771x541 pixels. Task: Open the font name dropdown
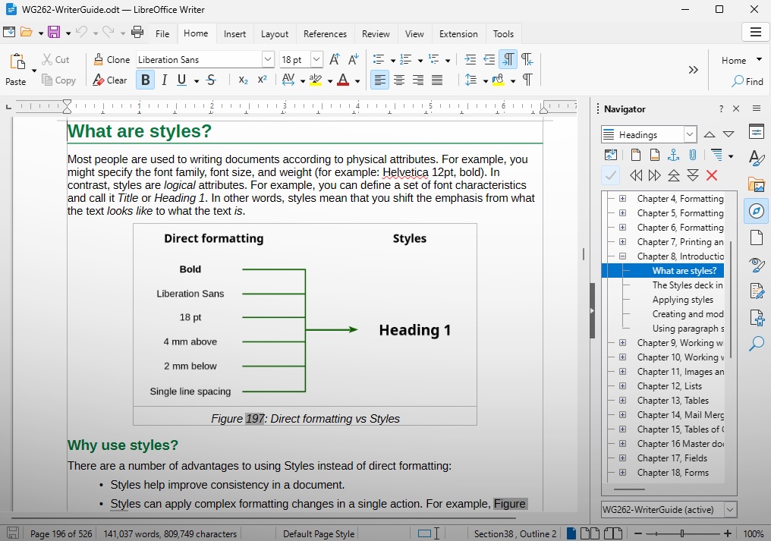(267, 59)
